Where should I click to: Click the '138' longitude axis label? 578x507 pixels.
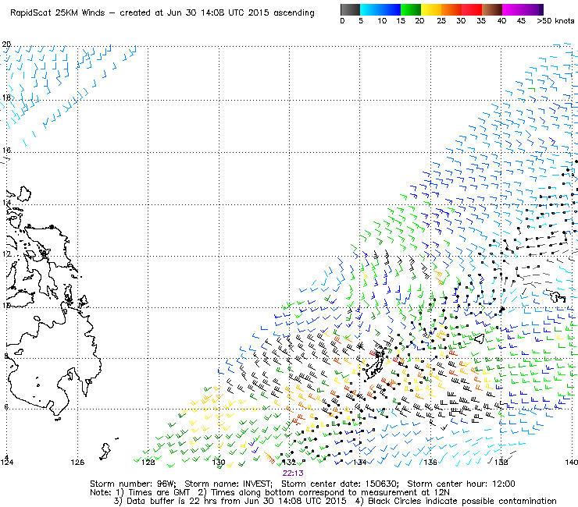501,462
